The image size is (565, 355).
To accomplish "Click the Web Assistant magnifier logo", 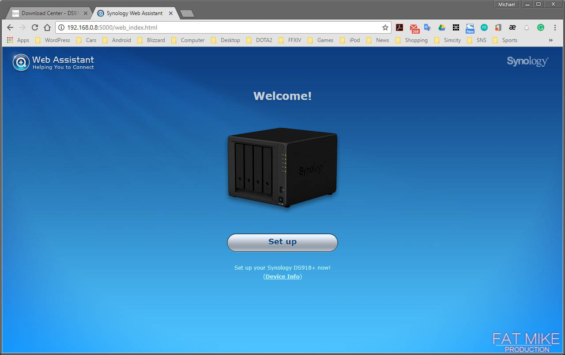I will click(x=21, y=62).
